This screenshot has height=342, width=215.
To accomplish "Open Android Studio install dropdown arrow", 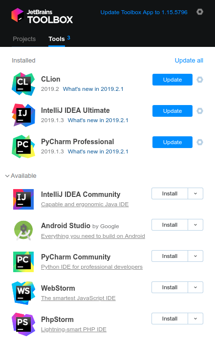I will (x=195, y=225).
